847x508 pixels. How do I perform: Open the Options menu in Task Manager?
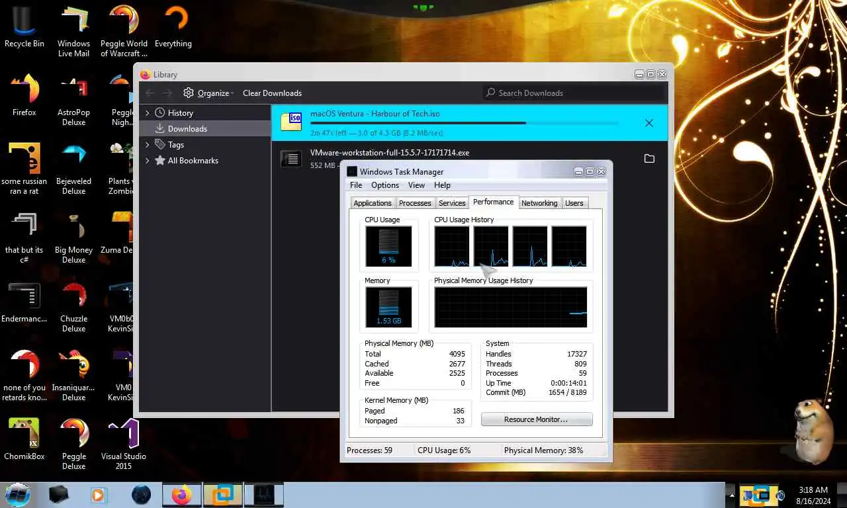[x=385, y=185]
